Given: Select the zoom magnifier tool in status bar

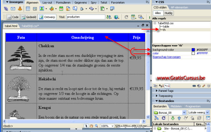Looking at the screenshot, I should point(96,126).
